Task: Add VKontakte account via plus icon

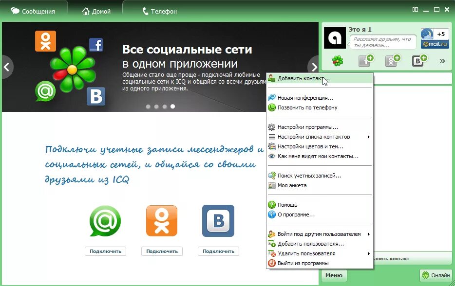Action: click(x=419, y=61)
